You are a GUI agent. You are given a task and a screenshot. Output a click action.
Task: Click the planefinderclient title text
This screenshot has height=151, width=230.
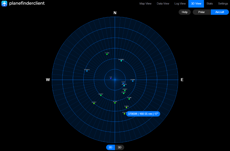pos(27,4)
